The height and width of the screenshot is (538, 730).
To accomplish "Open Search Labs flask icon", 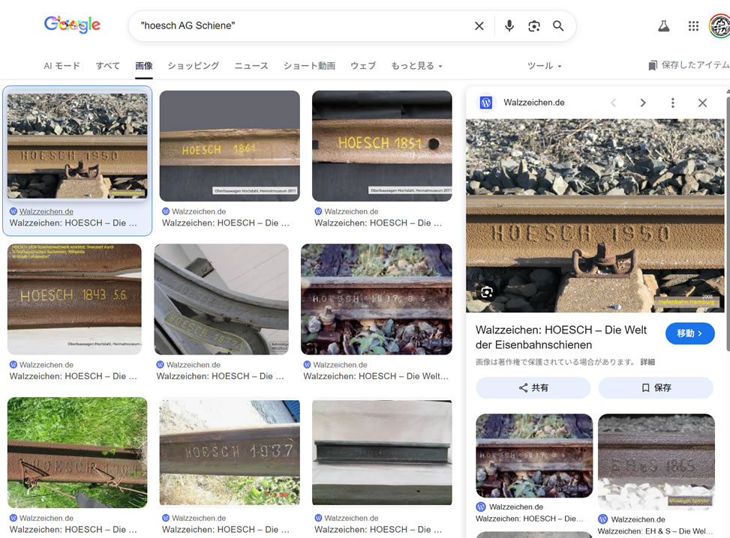I will tap(663, 26).
